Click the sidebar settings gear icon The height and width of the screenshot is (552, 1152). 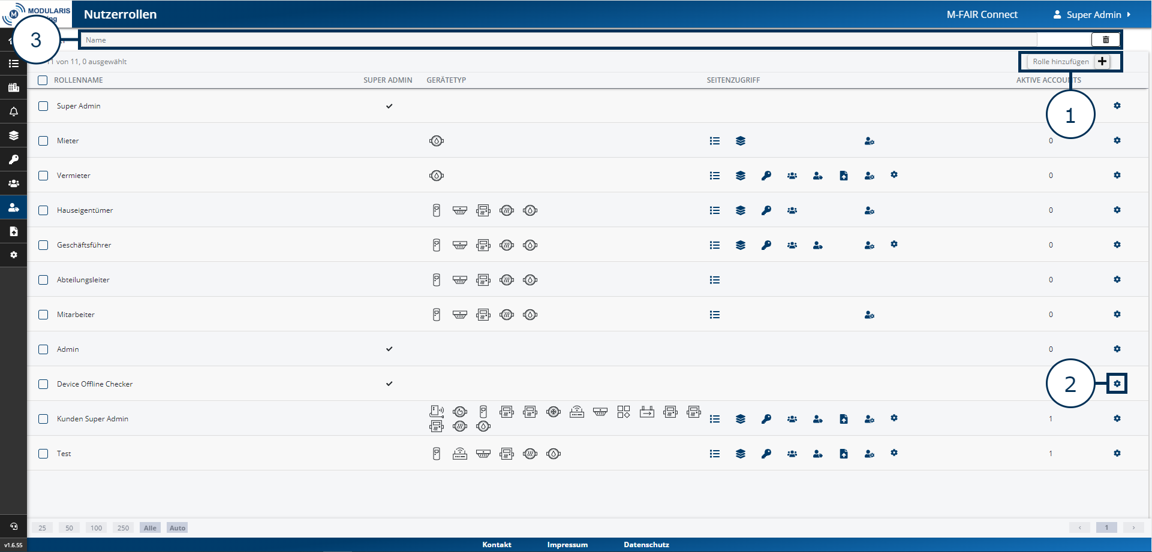[13, 255]
